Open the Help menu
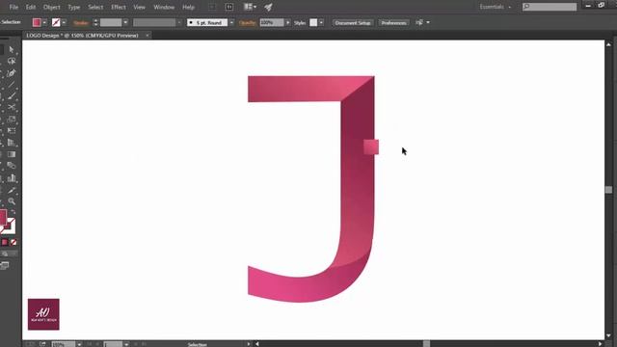Viewport: 617px width, 347px height. [x=189, y=7]
